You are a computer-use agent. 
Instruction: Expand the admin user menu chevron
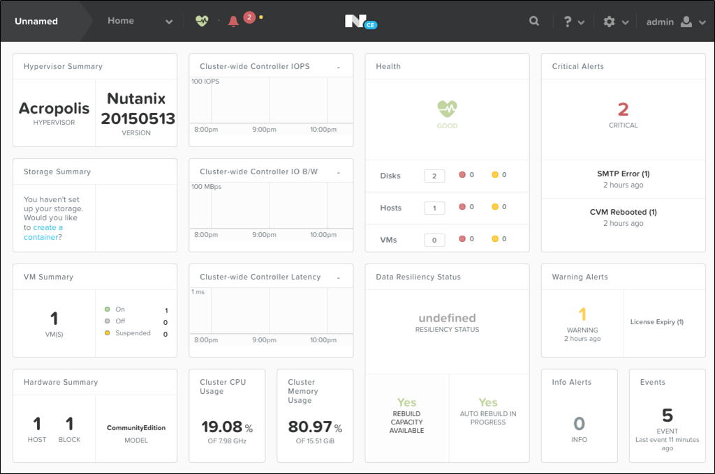[702, 22]
